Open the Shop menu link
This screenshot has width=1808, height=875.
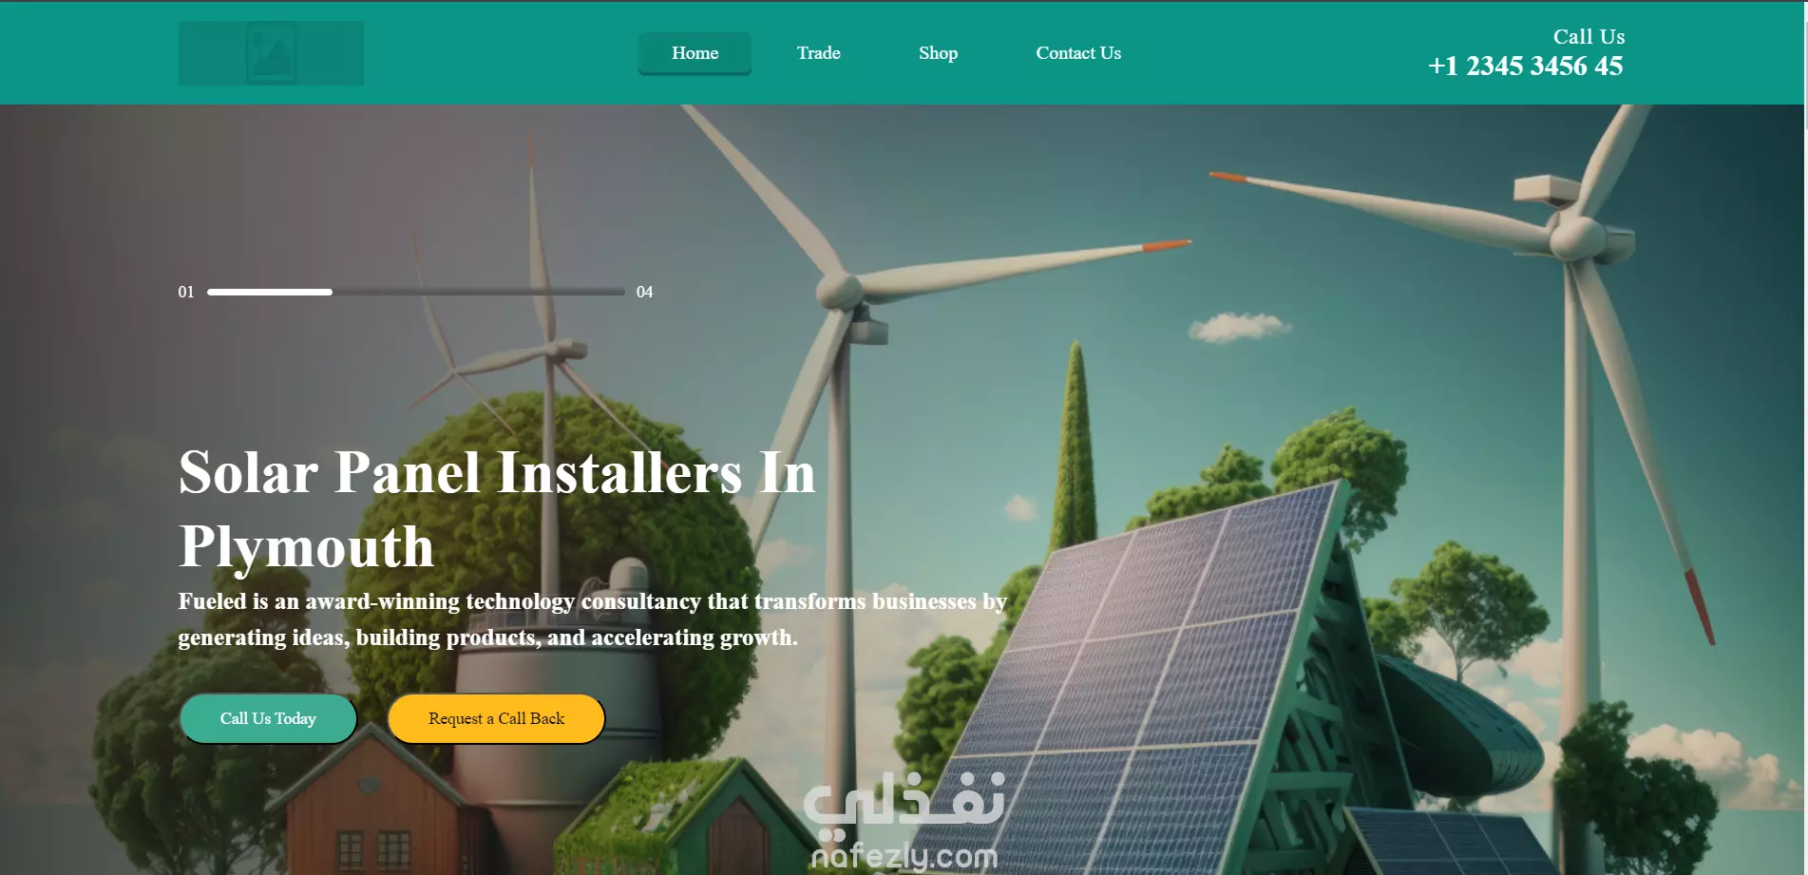click(938, 53)
